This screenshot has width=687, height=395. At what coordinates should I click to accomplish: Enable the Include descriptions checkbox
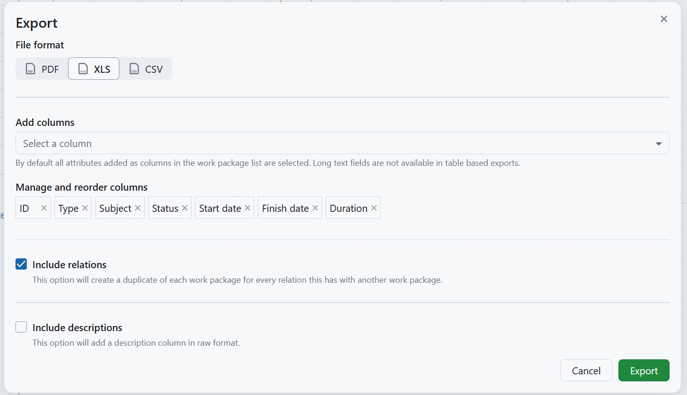click(21, 327)
